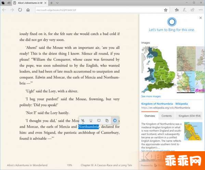Screen dimensions: 205x170
Task: Copy the selected text icon
Action: point(107,121)
